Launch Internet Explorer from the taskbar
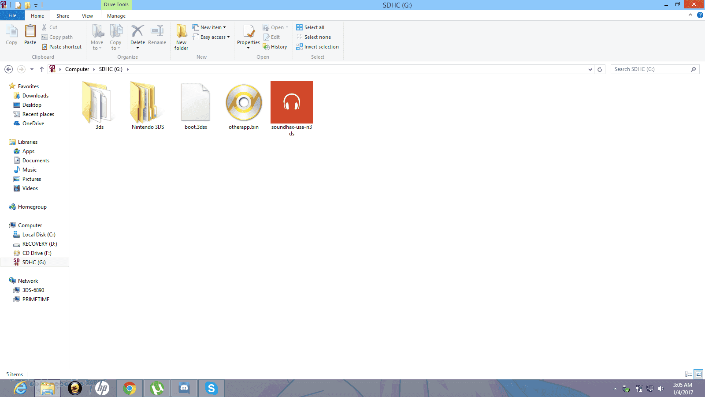Image resolution: width=705 pixels, height=397 pixels. coord(20,388)
